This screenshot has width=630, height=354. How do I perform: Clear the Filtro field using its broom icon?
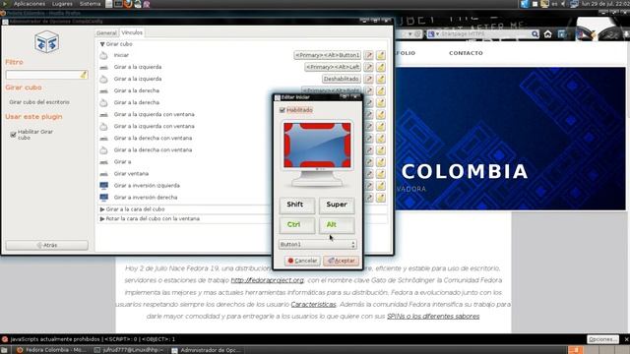coord(84,75)
